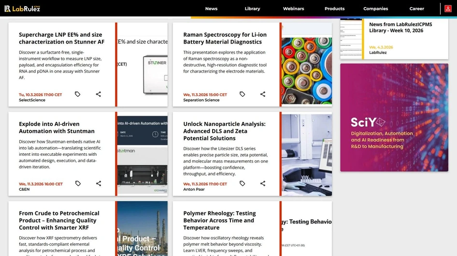The height and width of the screenshot is (256, 457).
Task: Open From Crude to Petrochemical Product title
Action: 59,220
